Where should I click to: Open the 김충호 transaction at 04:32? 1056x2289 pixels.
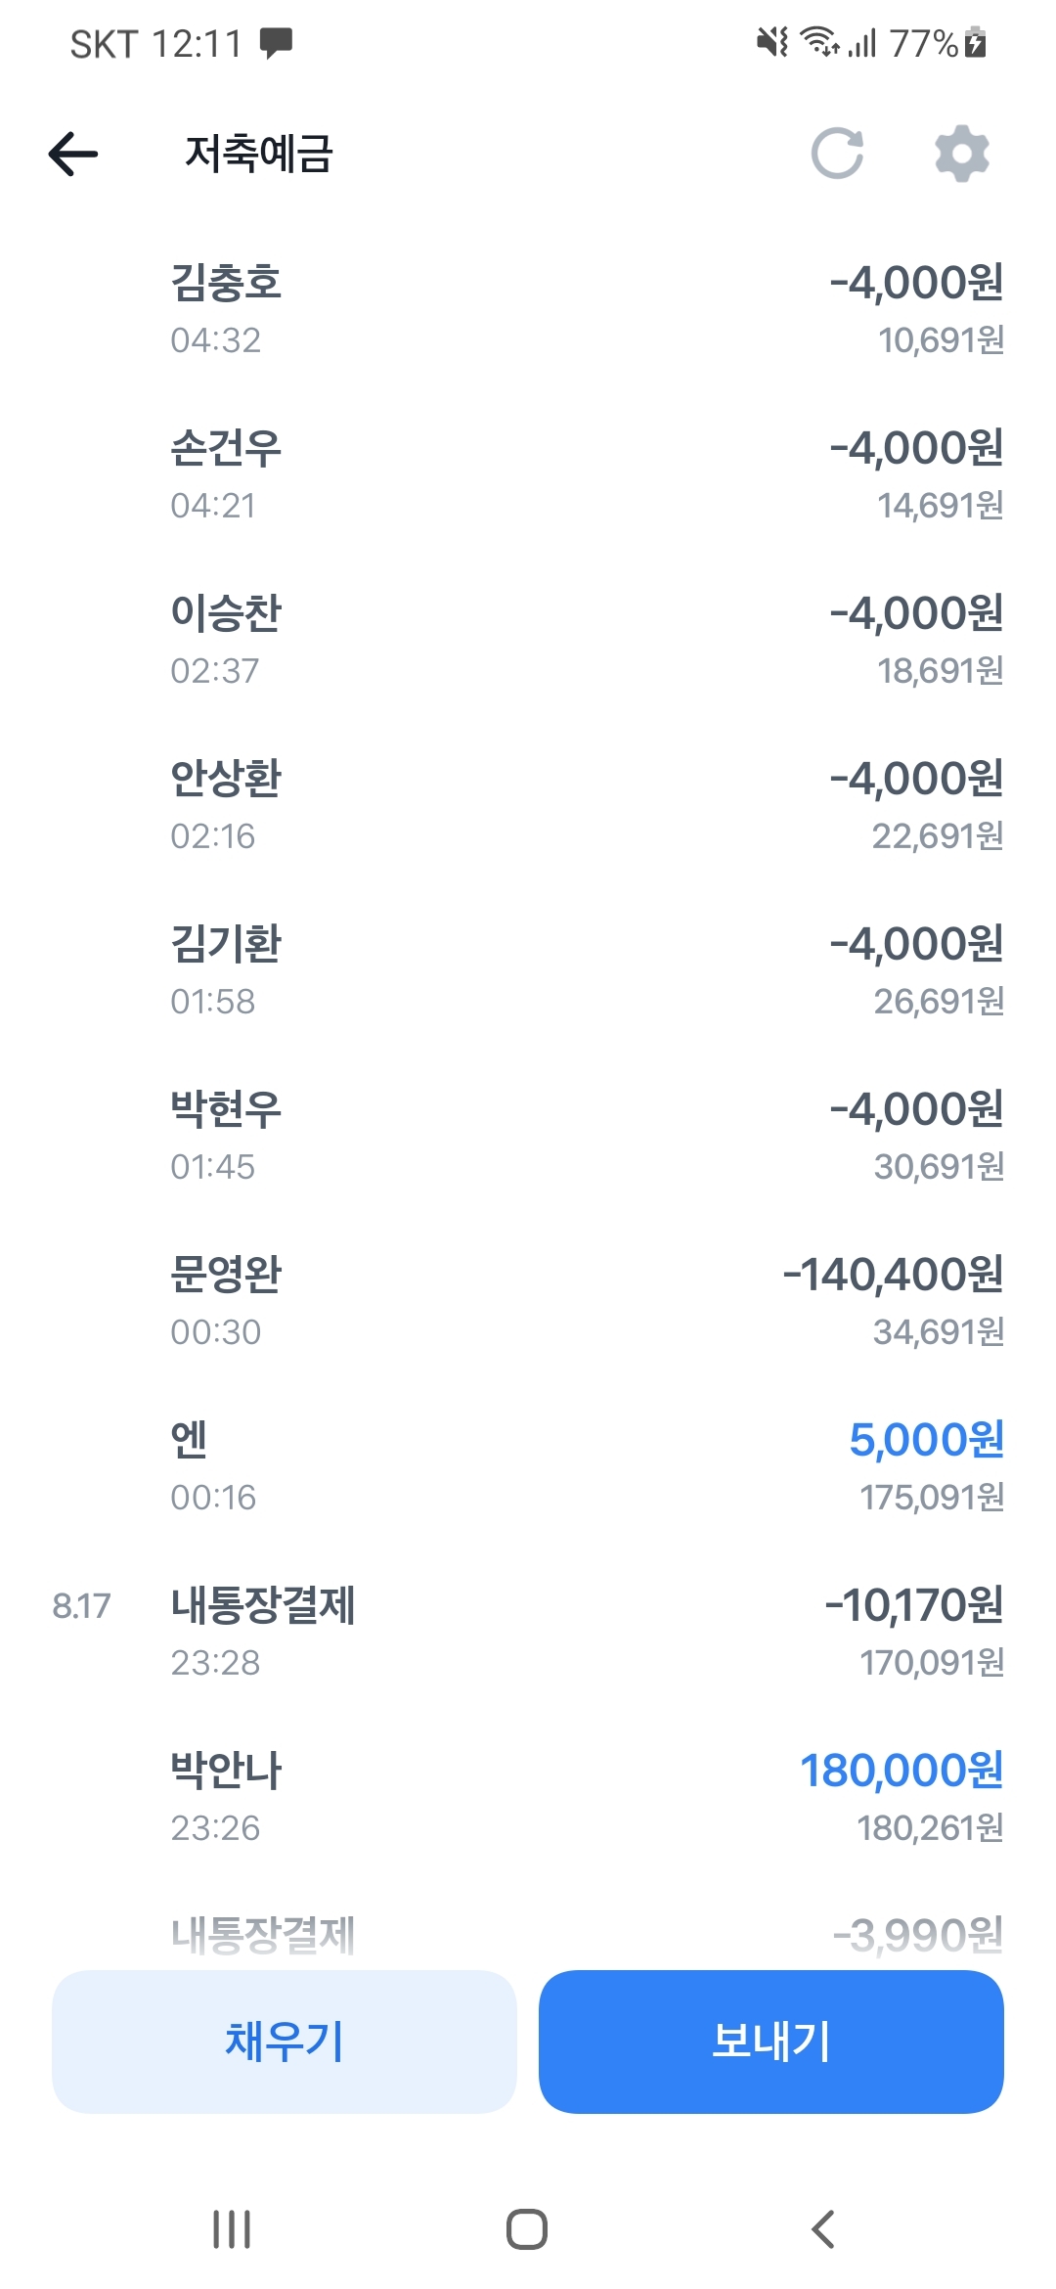coord(528,310)
